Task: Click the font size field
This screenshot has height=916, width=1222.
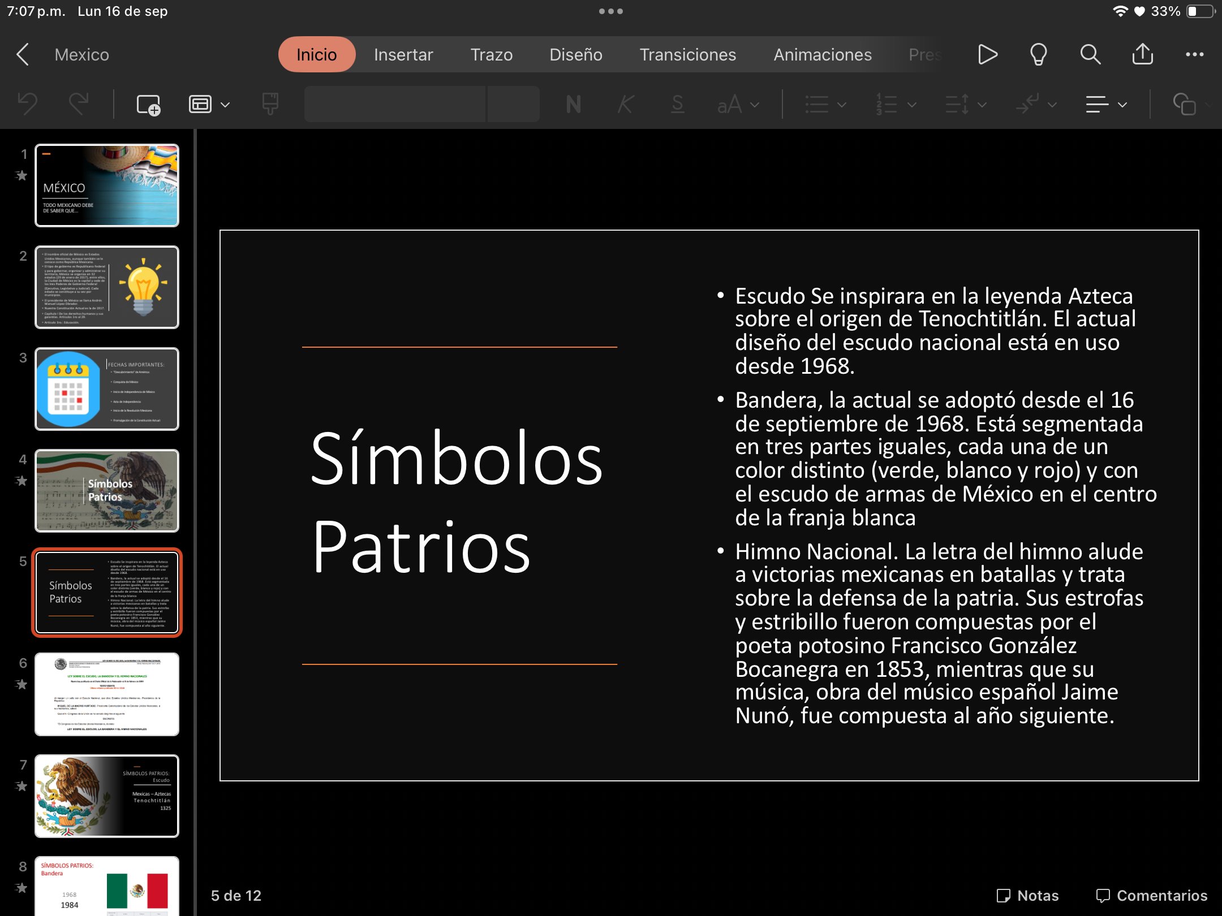Action: coord(513,104)
